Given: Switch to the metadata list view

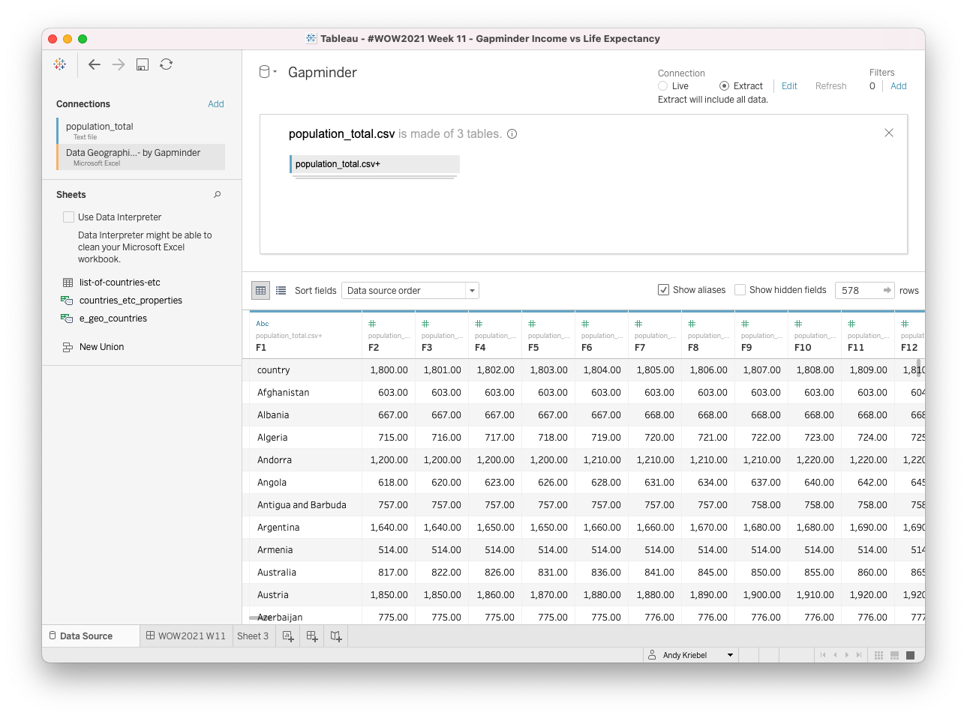Looking at the screenshot, I should pyautogui.click(x=281, y=291).
